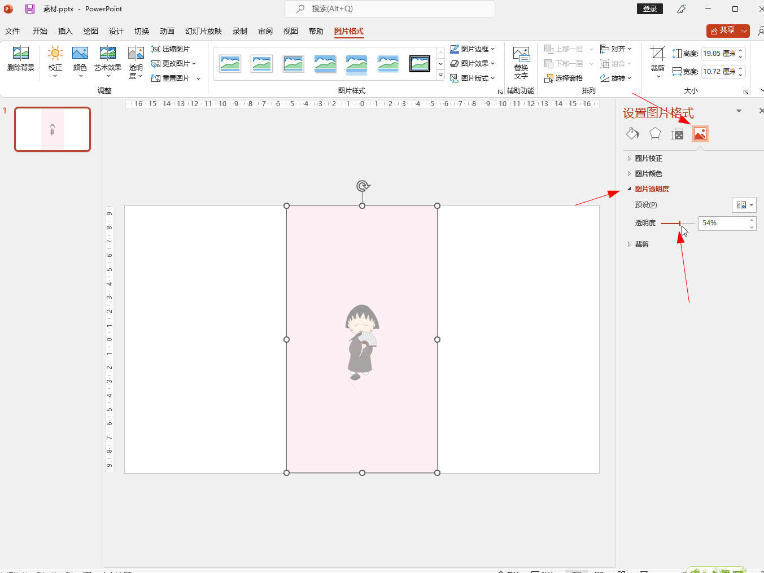The width and height of the screenshot is (764, 573).
Task: Open the Format Picture pane options arrow
Action: coord(739,111)
